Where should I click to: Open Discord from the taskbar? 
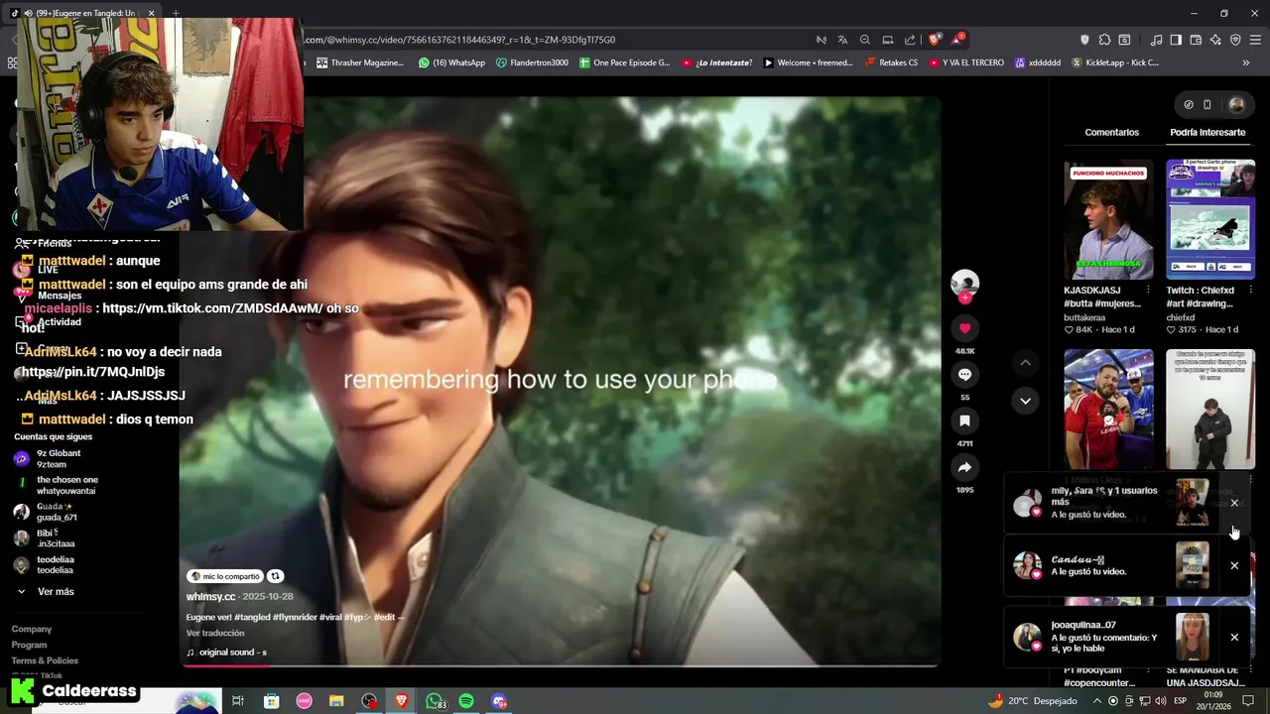499,701
